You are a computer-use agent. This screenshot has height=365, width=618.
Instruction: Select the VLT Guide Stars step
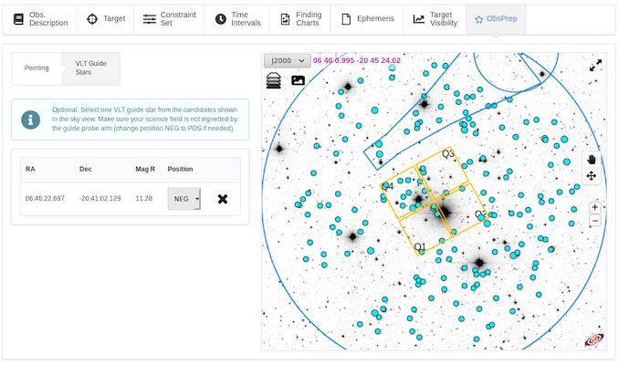click(x=91, y=68)
